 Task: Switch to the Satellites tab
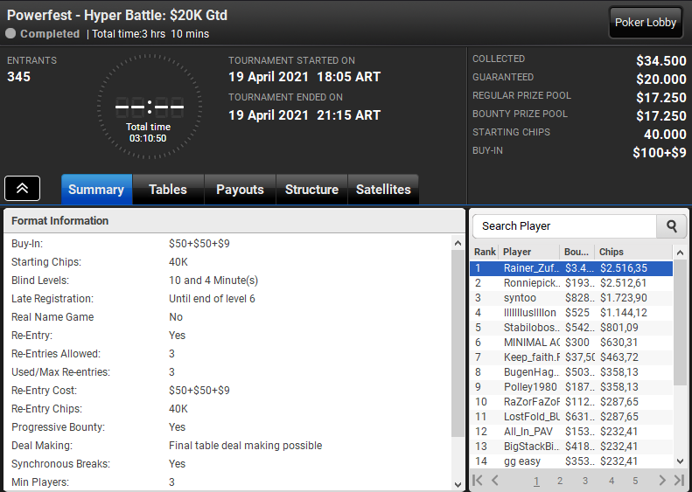pos(383,190)
